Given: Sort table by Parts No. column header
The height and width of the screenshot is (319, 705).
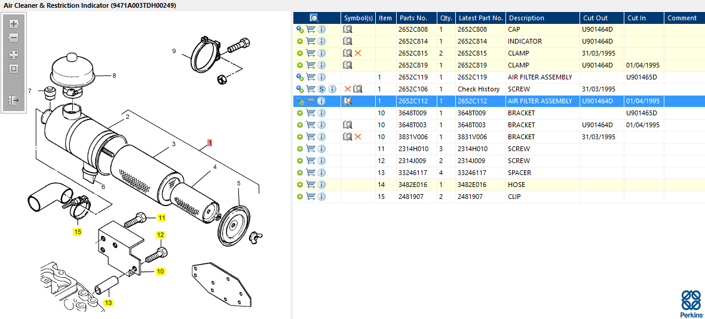Looking at the screenshot, I should [413, 18].
